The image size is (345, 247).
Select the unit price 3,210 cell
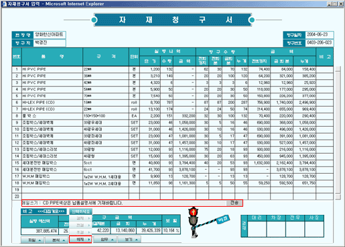tap(150, 76)
